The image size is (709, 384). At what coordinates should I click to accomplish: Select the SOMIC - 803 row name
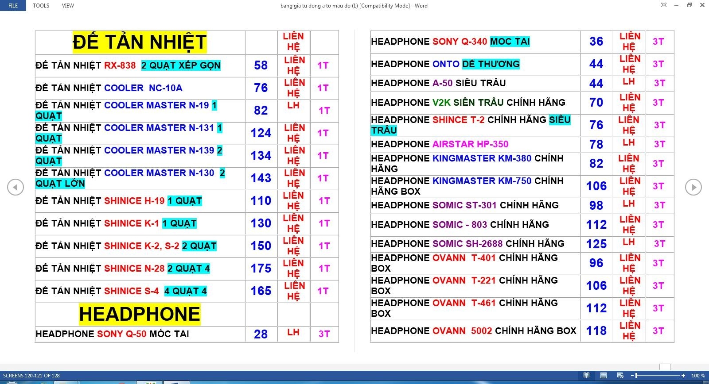pyautogui.click(x=460, y=225)
